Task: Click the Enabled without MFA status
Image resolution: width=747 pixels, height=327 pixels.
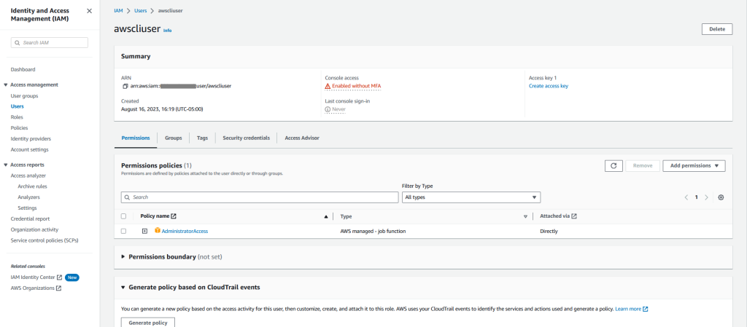Action: click(356, 86)
